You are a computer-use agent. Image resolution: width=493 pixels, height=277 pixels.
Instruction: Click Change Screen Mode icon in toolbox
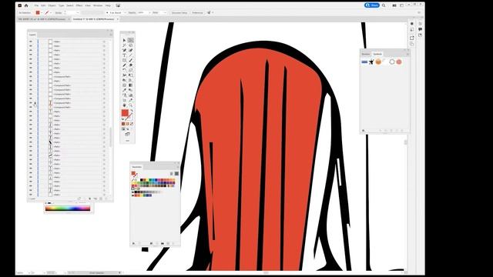[127, 134]
